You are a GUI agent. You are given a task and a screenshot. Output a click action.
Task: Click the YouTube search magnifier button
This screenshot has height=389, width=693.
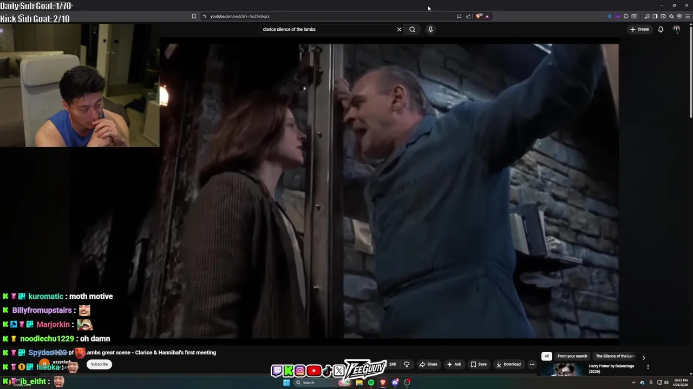point(412,29)
